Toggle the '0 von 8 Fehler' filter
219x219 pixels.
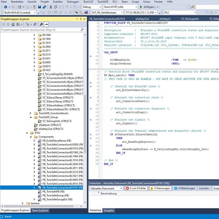(x=136, y=188)
